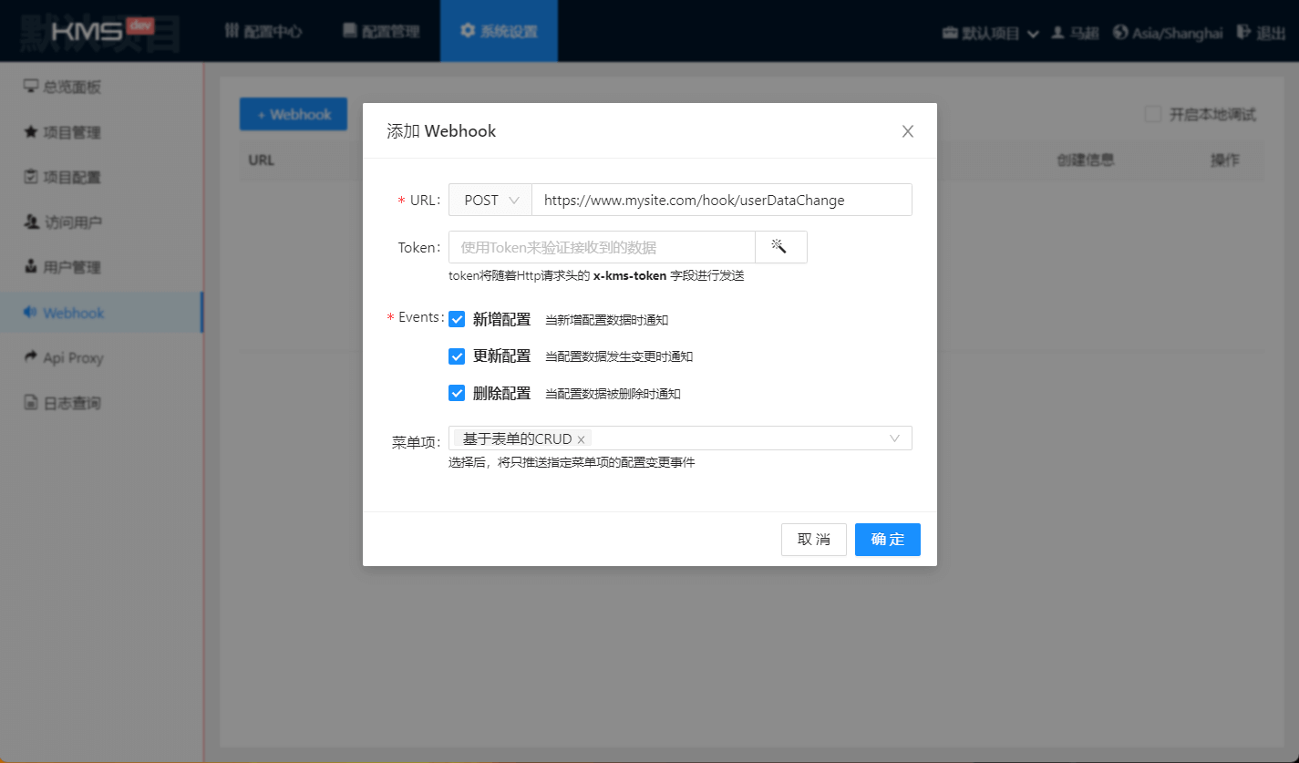Click the Asia/Shanghai globe icon
The height and width of the screenshot is (763, 1299).
1120,32
